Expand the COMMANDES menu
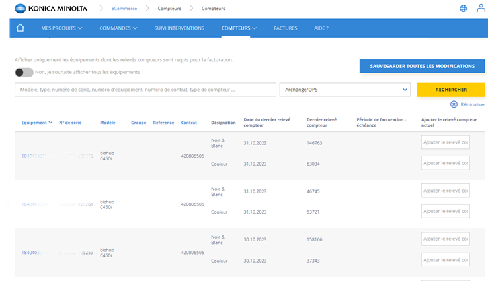The height and width of the screenshot is (281, 488). (x=118, y=28)
